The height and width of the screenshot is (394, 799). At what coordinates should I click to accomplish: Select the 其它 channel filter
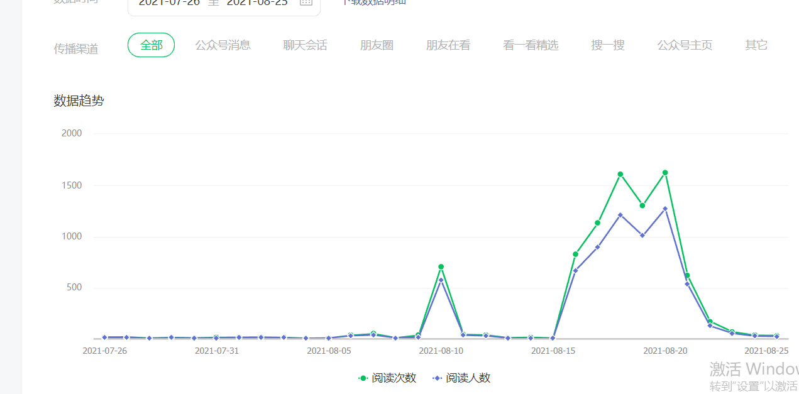point(756,45)
